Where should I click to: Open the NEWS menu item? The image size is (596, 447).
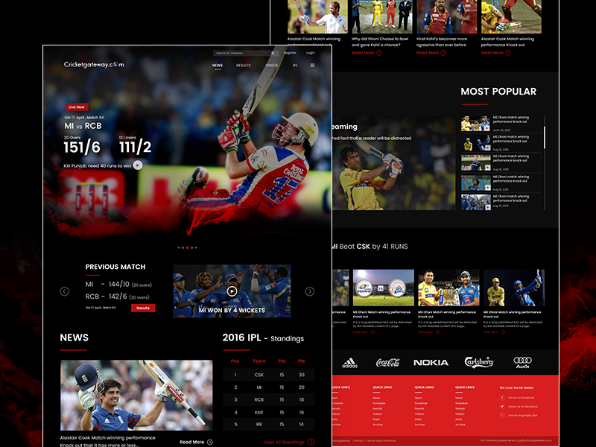click(x=217, y=66)
